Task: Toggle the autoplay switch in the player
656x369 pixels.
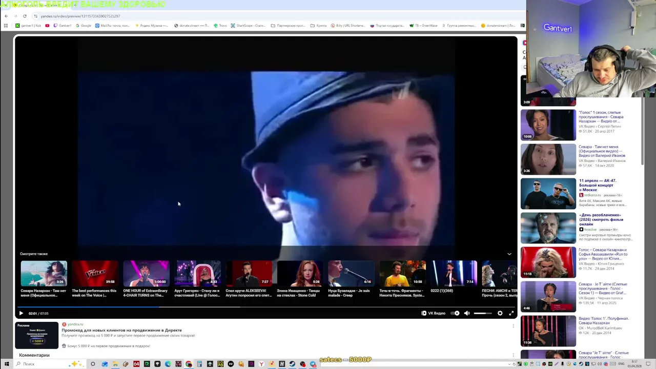Action: click(x=455, y=313)
